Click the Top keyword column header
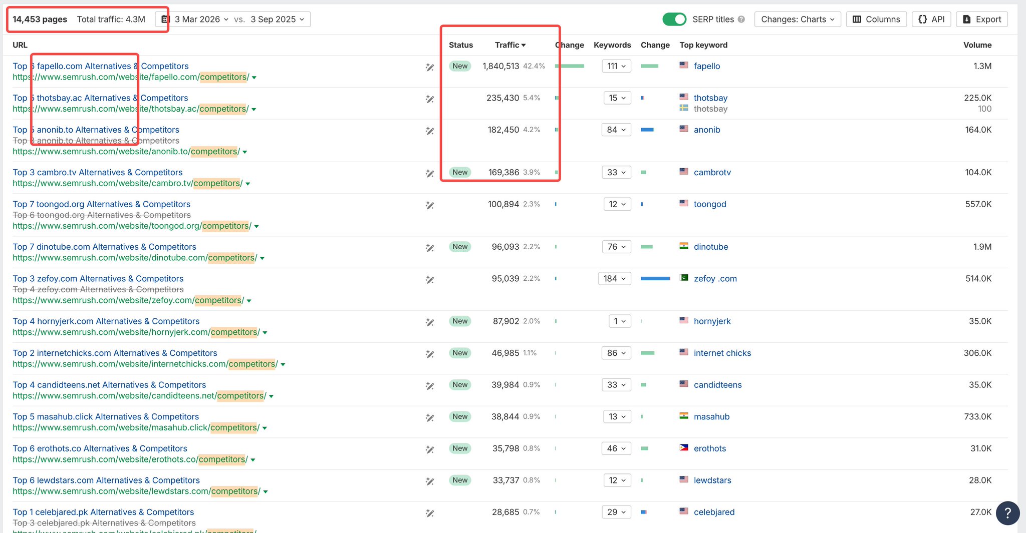Image resolution: width=1026 pixels, height=533 pixels. [703, 45]
